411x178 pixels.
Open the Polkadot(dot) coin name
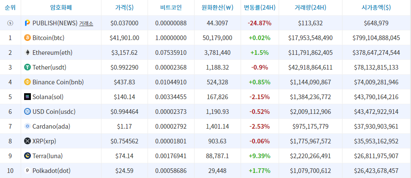click(52, 171)
